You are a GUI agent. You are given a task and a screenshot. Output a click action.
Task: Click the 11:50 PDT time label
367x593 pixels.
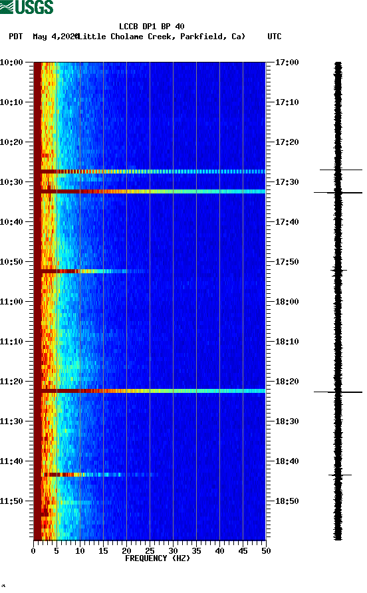click(x=11, y=501)
